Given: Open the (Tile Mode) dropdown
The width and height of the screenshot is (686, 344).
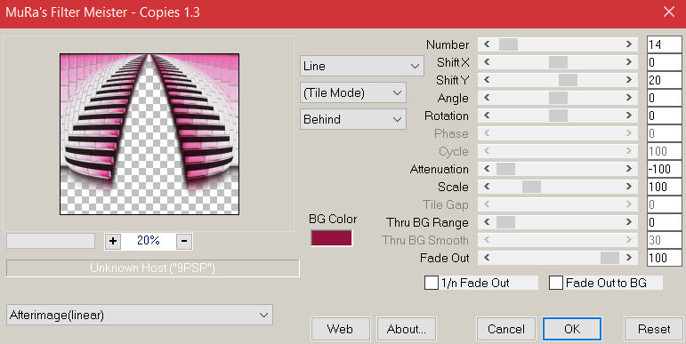Looking at the screenshot, I should [353, 92].
